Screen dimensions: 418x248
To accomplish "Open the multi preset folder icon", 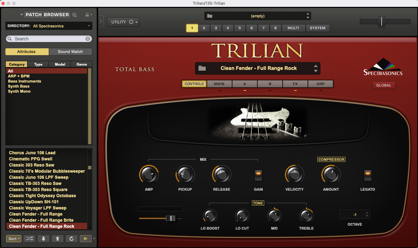I will (210, 16).
